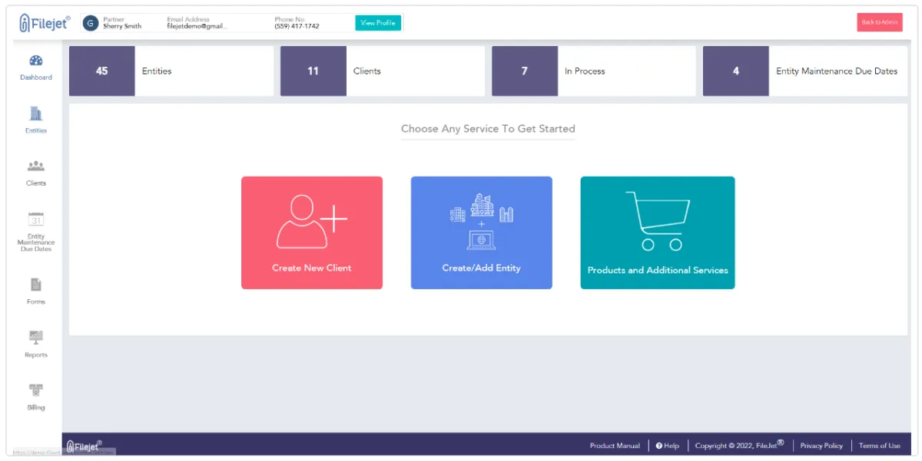Screen dimensions: 922x461
Task: Open the 11 Clients summary tile
Action: coord(383,71)
